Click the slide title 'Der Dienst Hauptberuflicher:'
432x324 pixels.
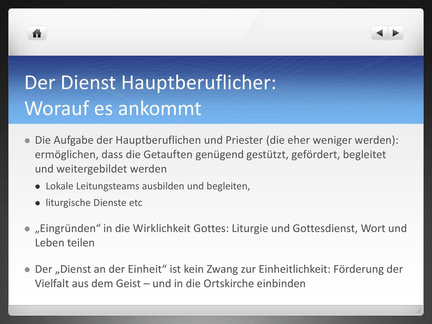tap(150, 82)
